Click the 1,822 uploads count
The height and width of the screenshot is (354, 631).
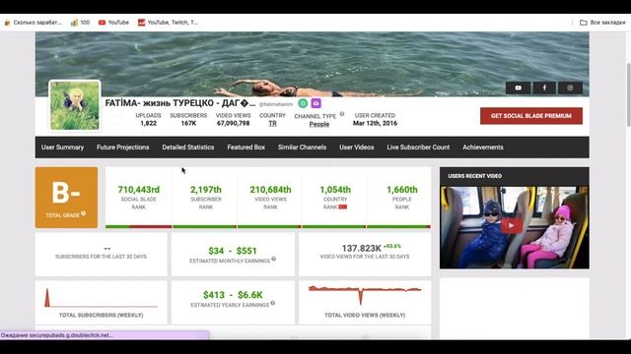point(148,123)
